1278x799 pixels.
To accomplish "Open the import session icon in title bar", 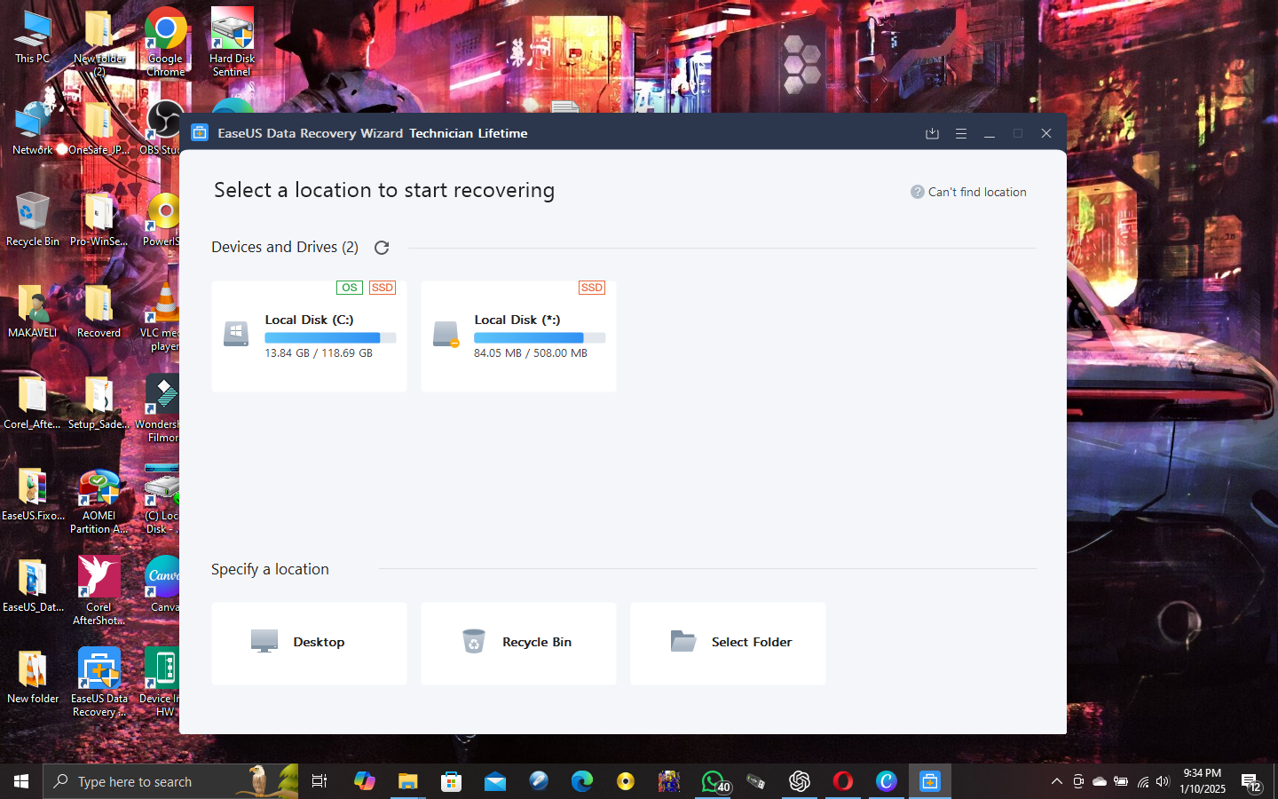I will [x=932, y=133].
